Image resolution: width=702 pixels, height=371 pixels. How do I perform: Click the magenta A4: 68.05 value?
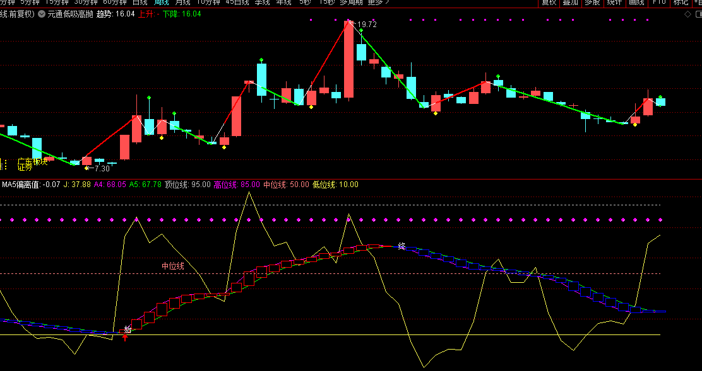pyautogui.click(x=110, y=185)
